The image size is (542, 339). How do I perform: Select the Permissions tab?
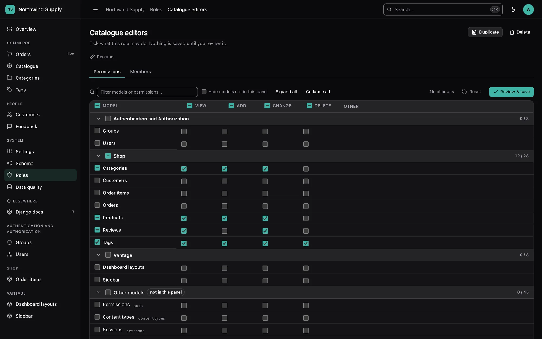(107, 72)
